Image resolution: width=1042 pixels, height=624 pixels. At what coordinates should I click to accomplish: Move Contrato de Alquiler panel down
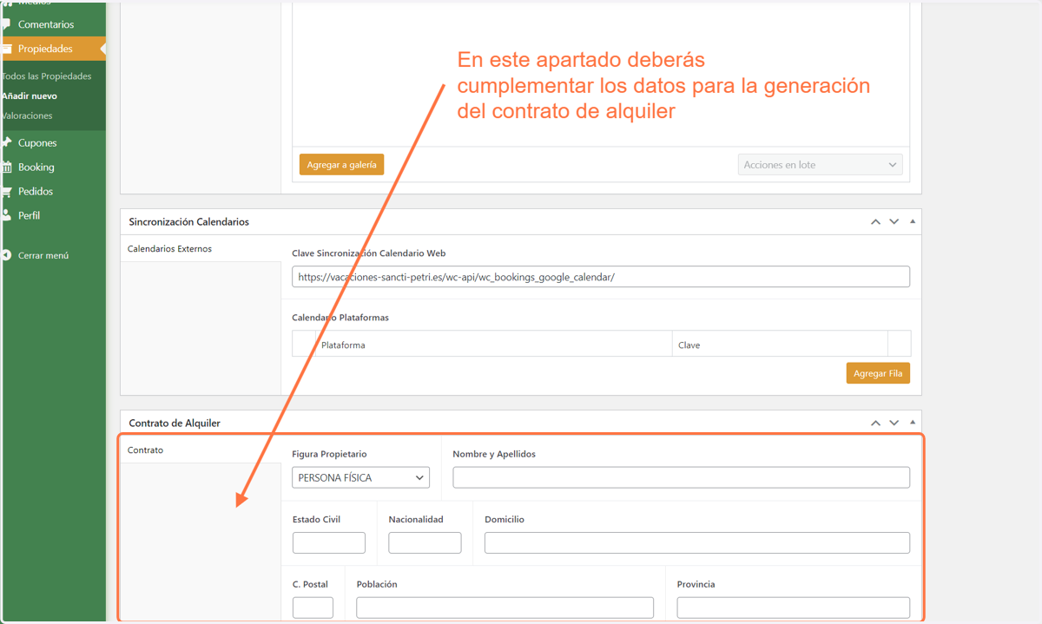894,424
